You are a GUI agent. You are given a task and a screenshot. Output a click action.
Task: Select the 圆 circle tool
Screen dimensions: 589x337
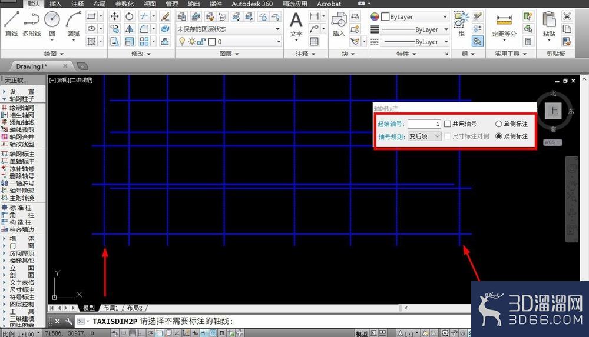tap(52, 24)
